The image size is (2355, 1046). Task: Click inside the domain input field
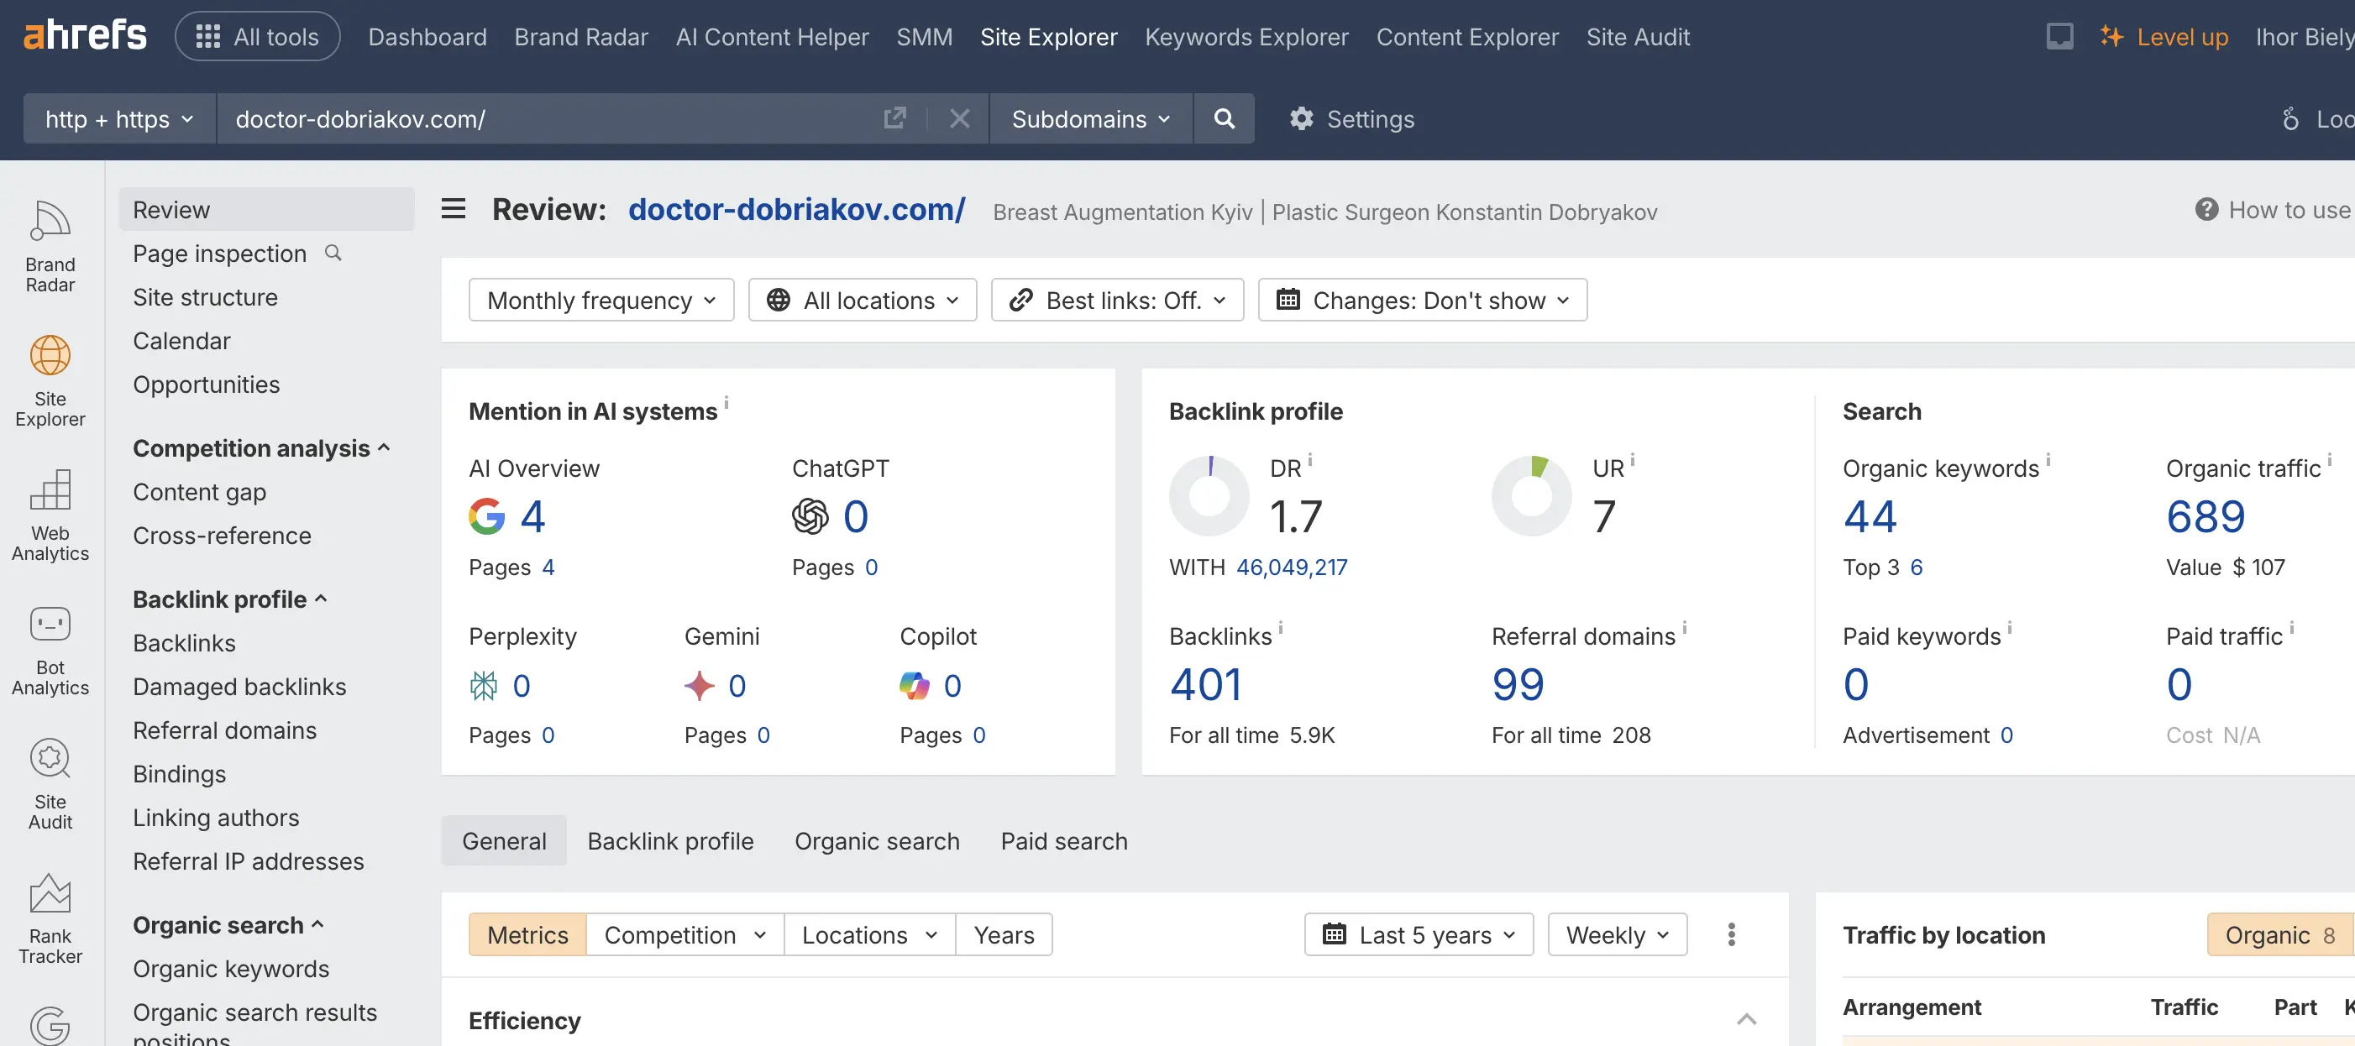coord(548,118)
